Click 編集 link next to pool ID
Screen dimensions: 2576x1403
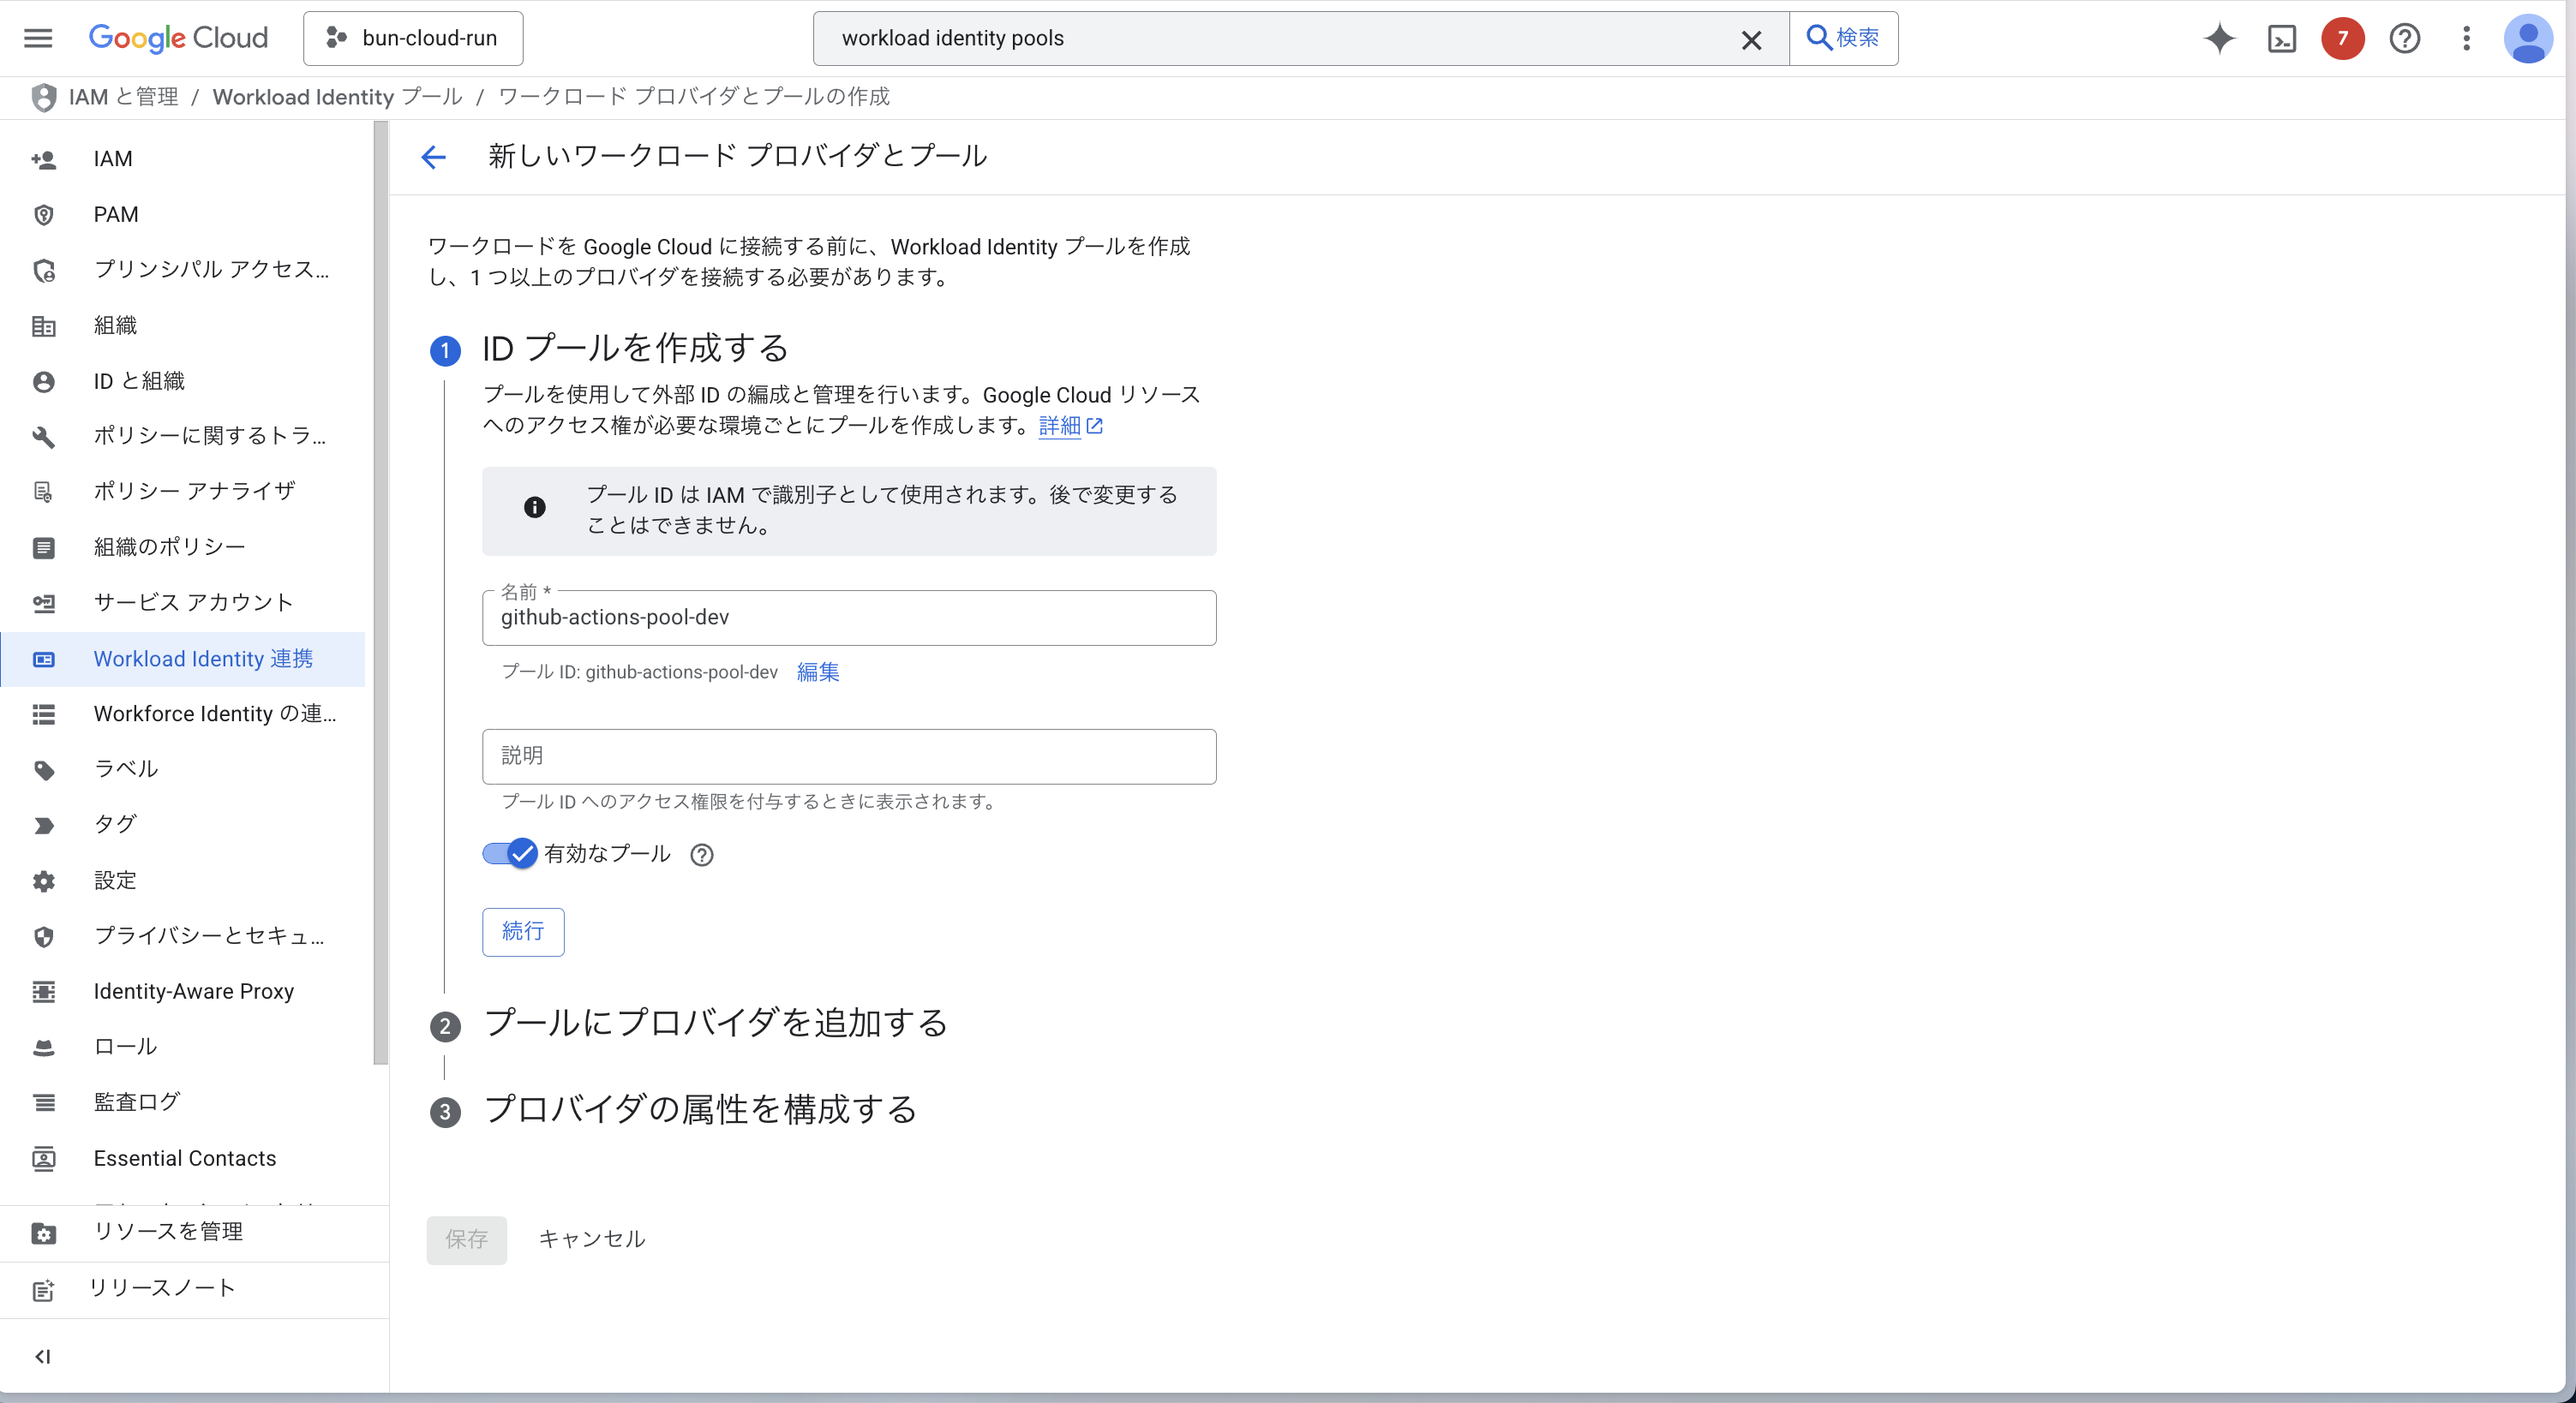[817, 672]
